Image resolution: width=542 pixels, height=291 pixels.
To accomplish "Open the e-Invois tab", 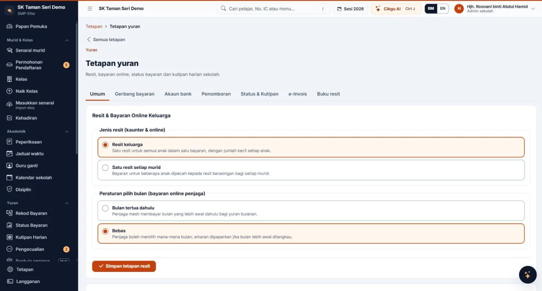I will click(298, 94).
